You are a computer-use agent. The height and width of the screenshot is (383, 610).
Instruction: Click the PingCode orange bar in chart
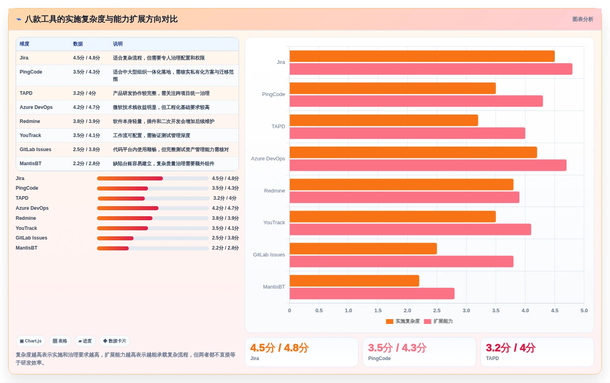pyautogui.click(x=393, y=88)
